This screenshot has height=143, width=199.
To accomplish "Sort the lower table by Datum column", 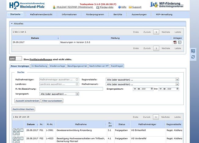I will (37, 124).
